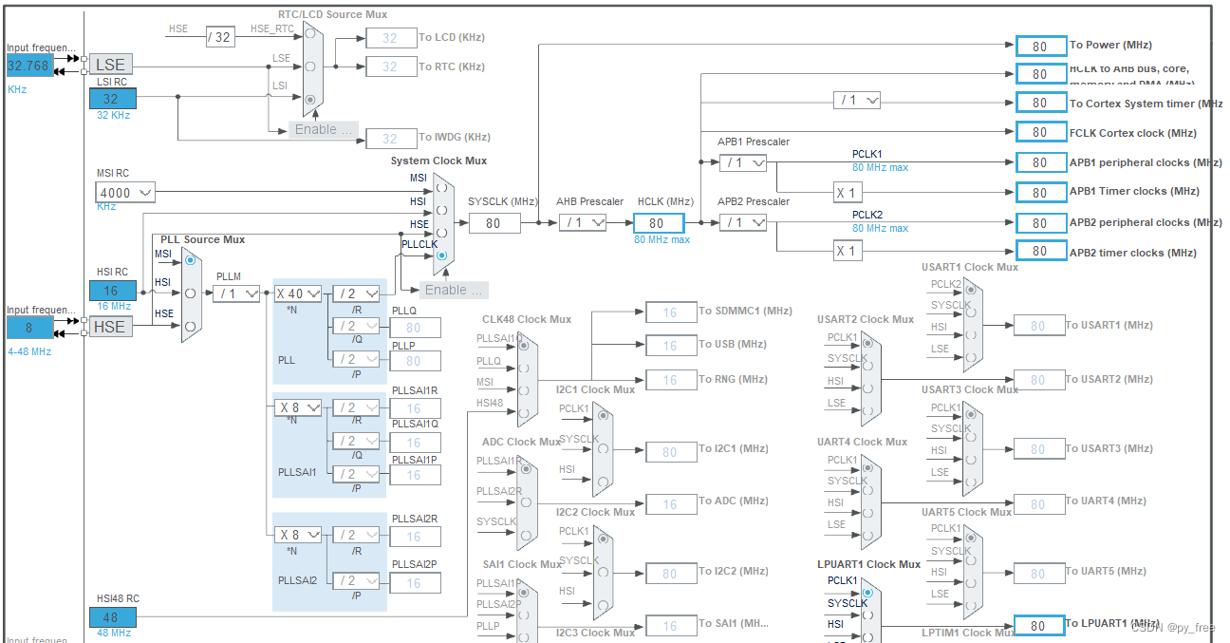Click Enable below the System Clock Mux

pos(456,290)
